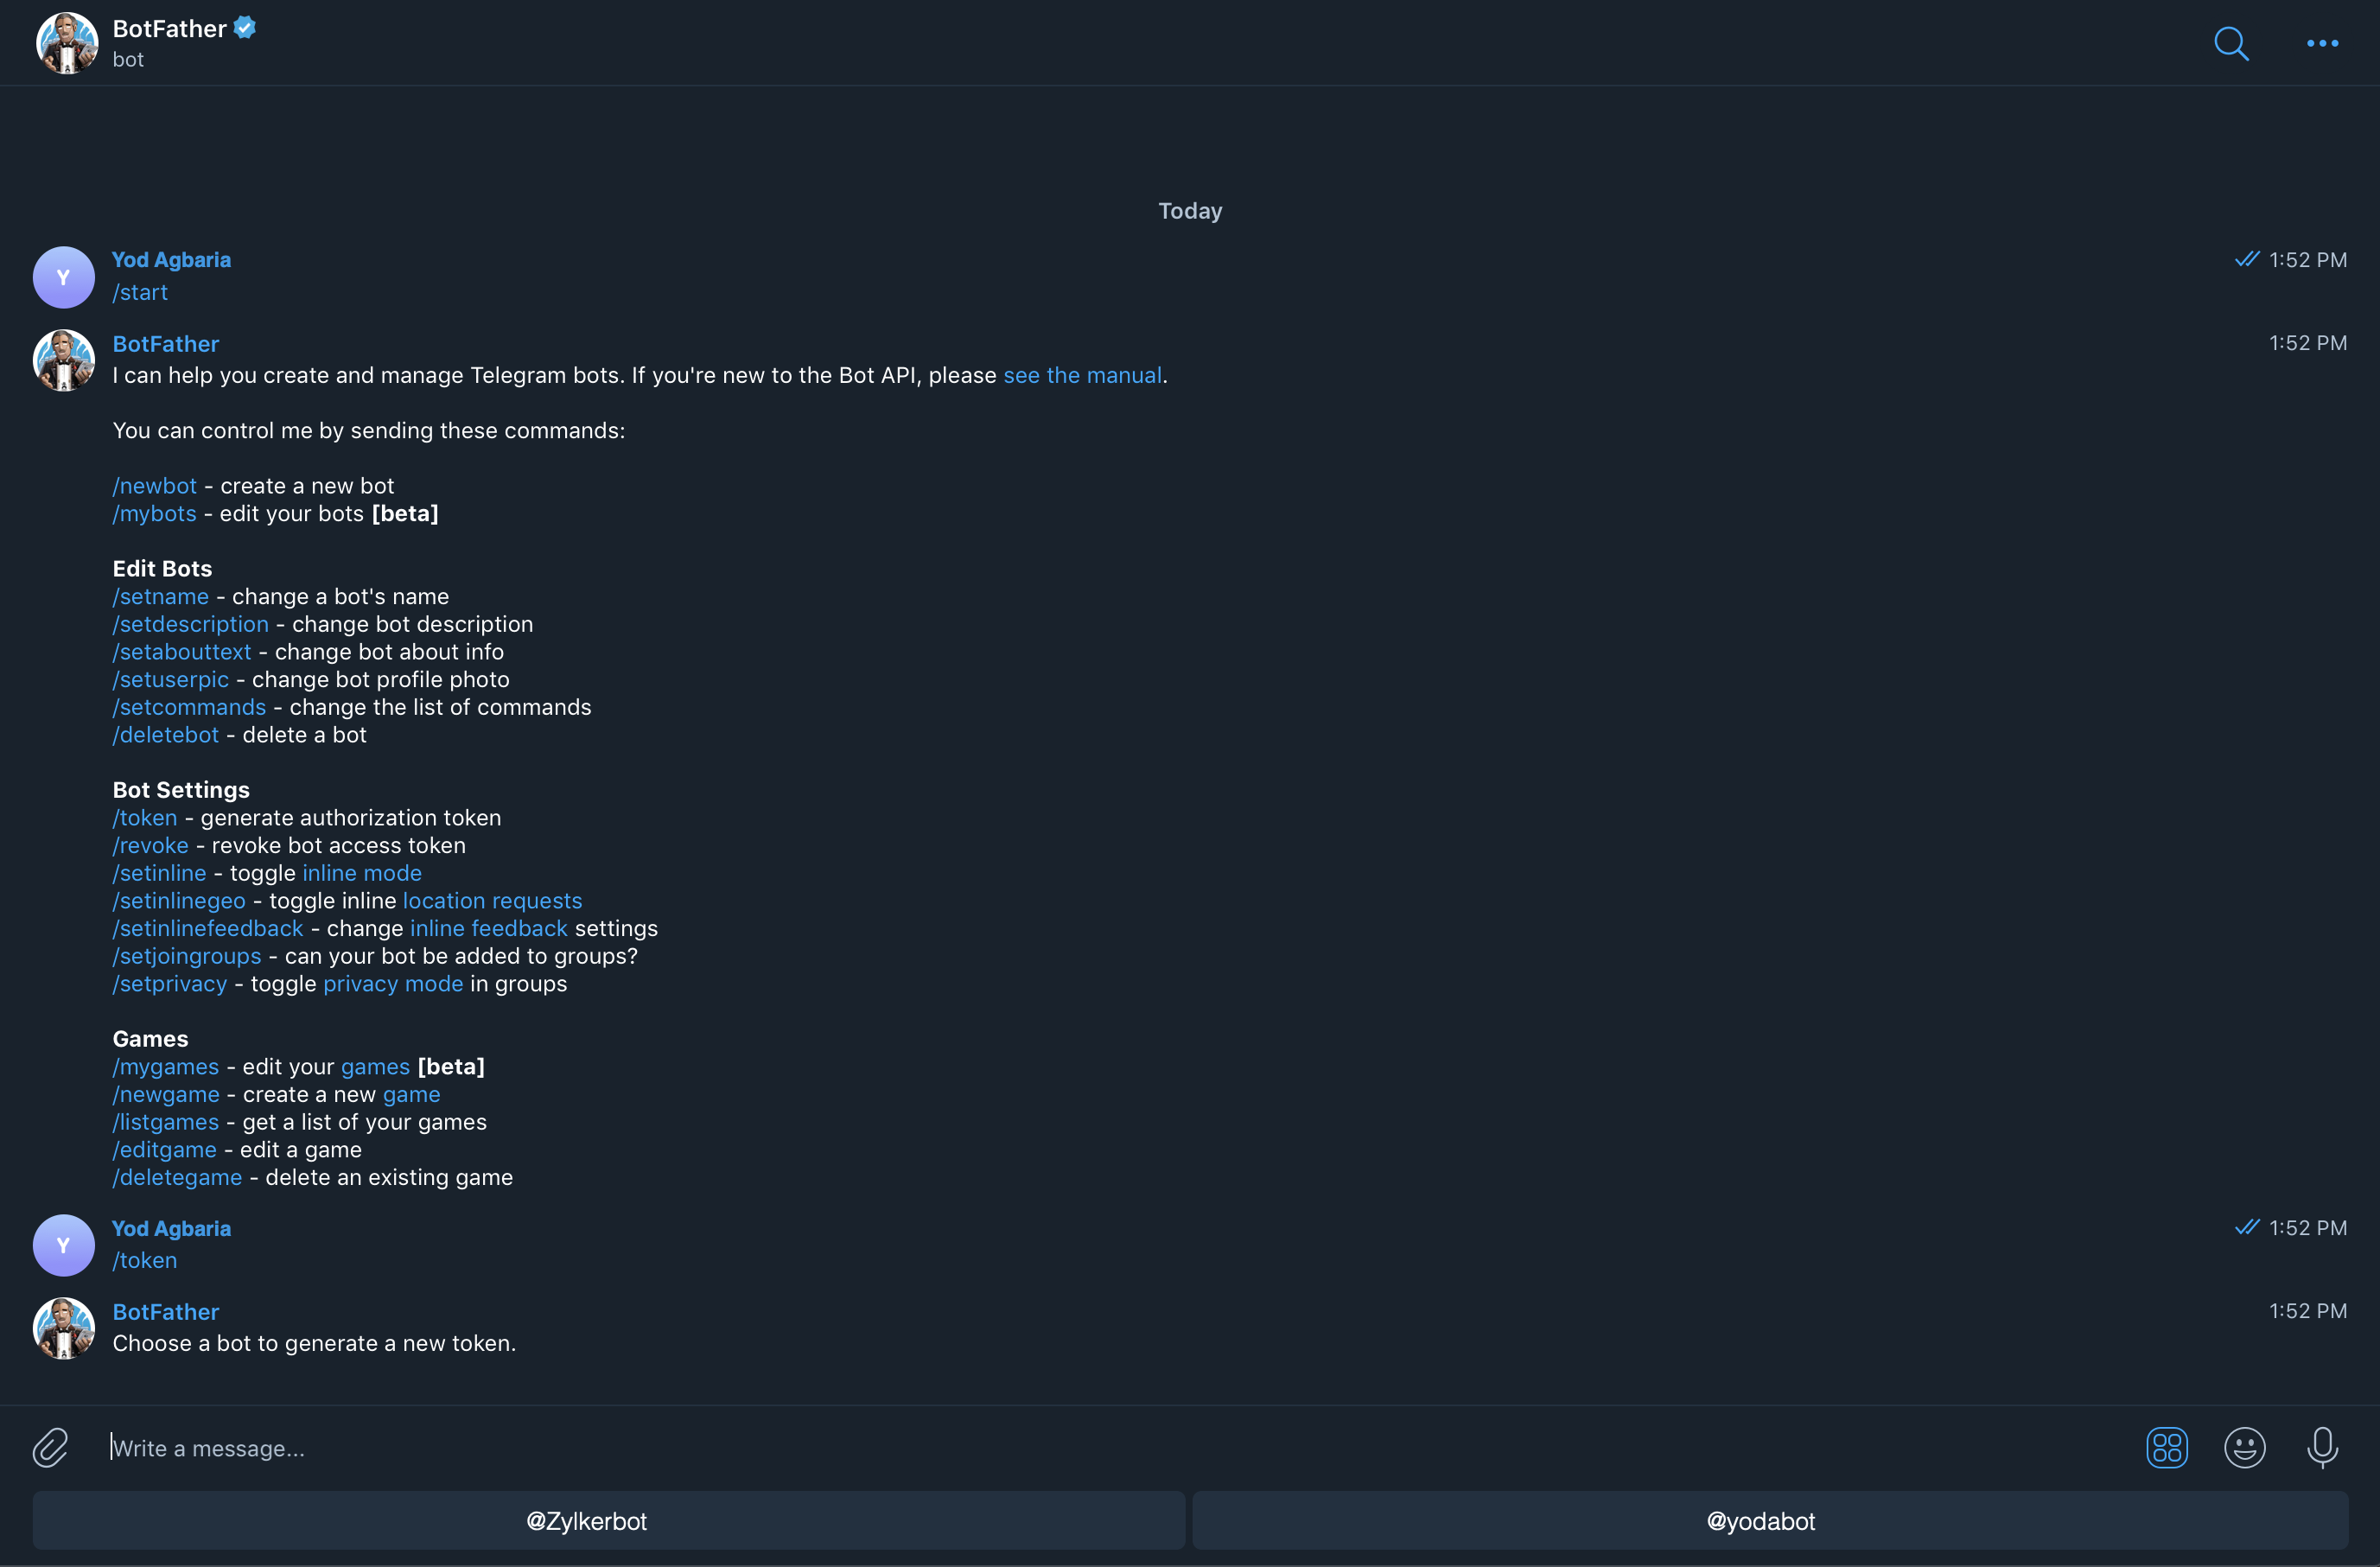Click the /setinlinegeo command link
The image size is (2380, 1567).
tap(179, 901)
